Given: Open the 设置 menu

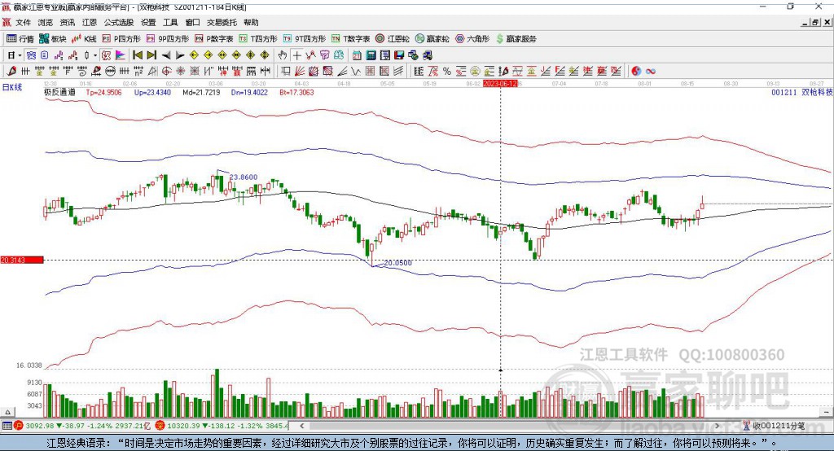Looking at the screenshot, I should pyautogui.click(x=148, y=22).
